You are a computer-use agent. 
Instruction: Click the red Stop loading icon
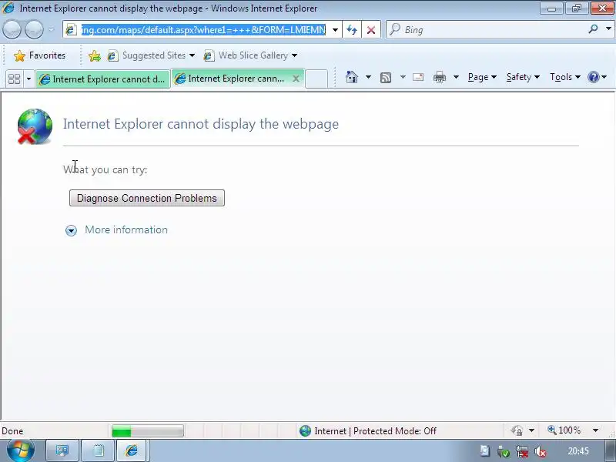click(x=371, y=30)
